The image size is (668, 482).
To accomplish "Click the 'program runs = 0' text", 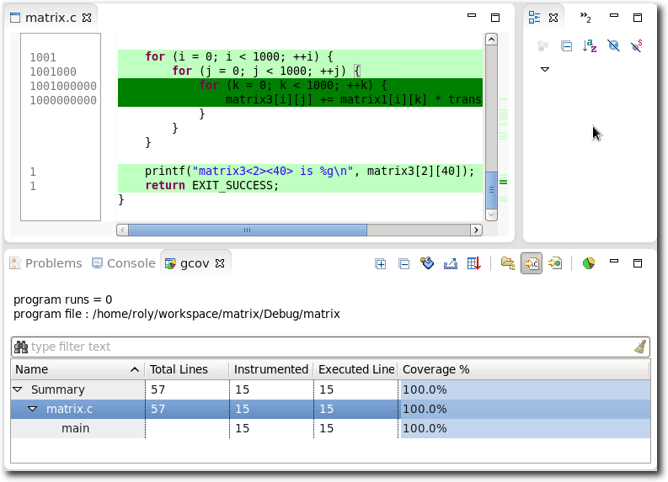I will point(63,299).
